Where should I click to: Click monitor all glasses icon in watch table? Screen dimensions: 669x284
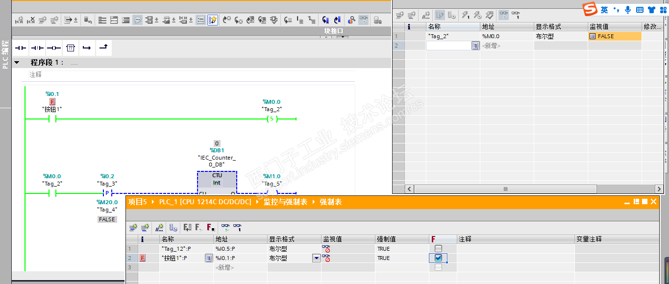pyautogui.click(x=503, y=15)
